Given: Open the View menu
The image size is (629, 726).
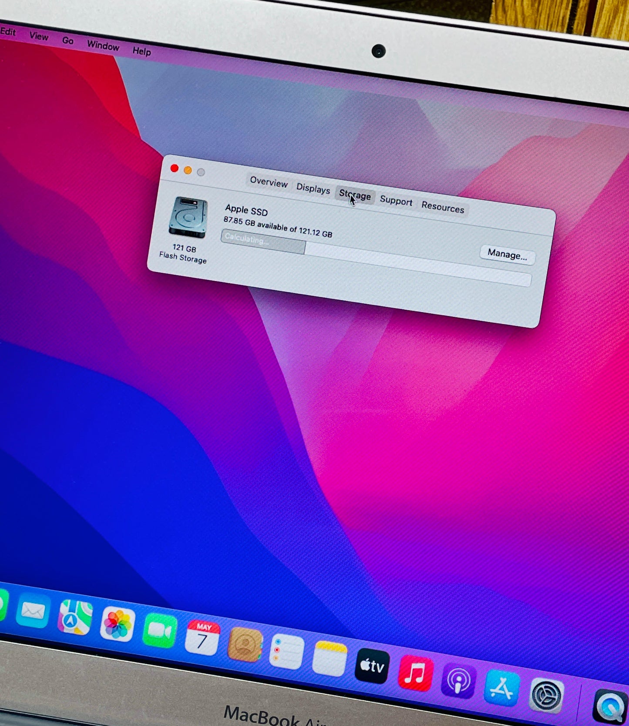Looking at the screenshot, I should (39, 36).
